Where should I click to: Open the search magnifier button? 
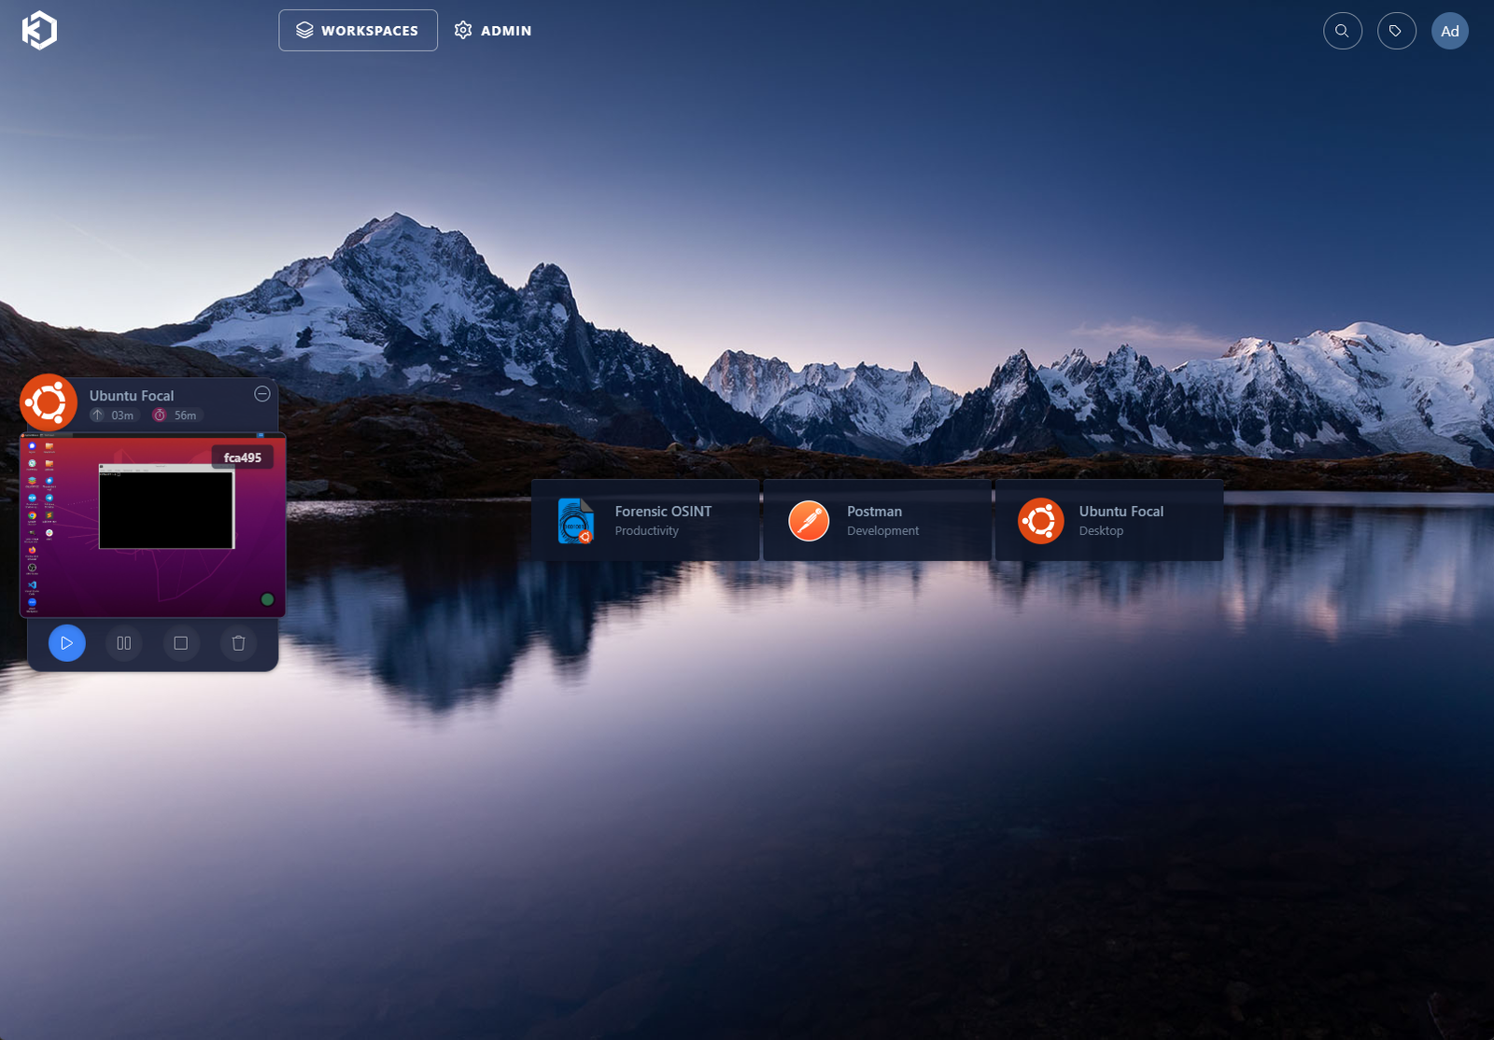1342,31
